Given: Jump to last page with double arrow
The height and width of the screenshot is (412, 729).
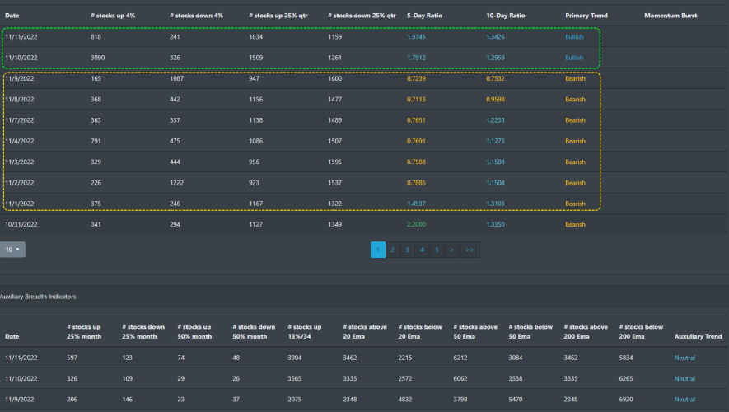Looking at the screenshot, I should tap(470, 250).
